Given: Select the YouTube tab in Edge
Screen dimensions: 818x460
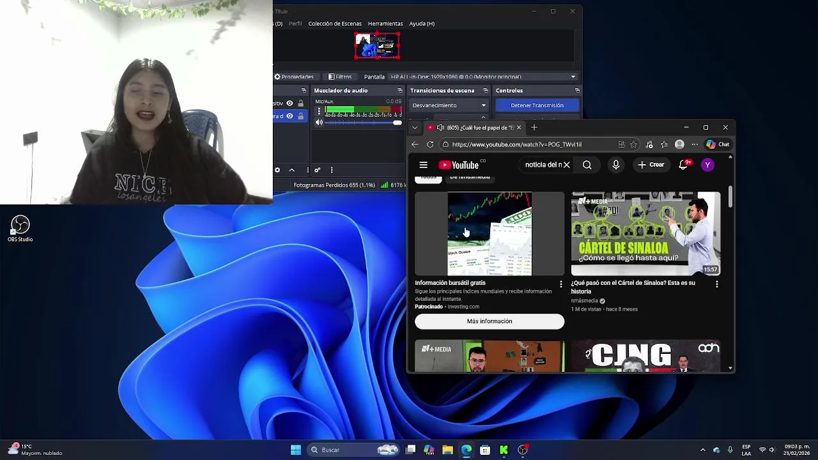Looking at the screenshot, I should 475,127.
